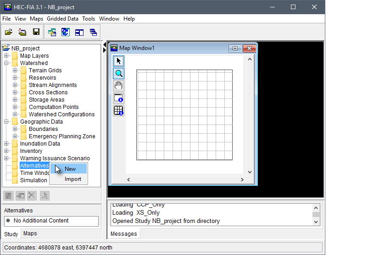Select the Messages tab
This screenshot has width=368, height=255.
tap(124, 234)
